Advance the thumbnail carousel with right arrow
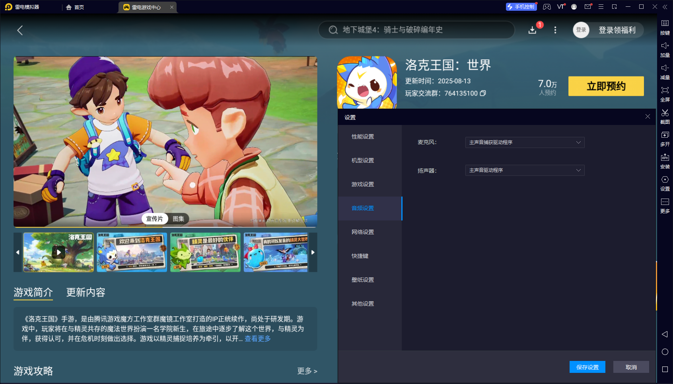 point(313,252)
